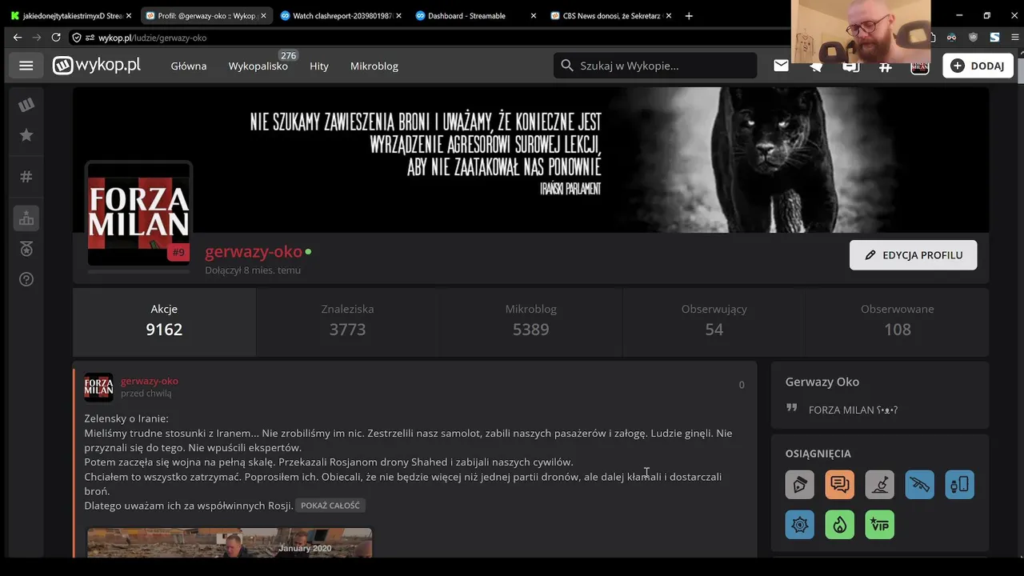Open the news icon in the left sidebar
Viewport: 1024px width, 576px height.
pyautogui.click(x=26, y=105)
